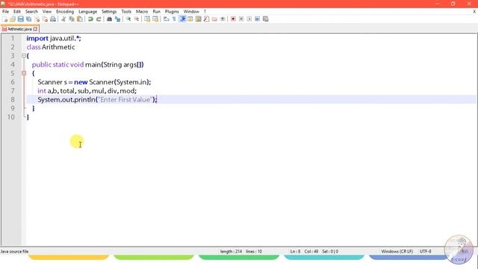The width and height of the screenshot is (478, 269).
Task: Toggle word wrap toolbar button
Action: pyautogui.click(x=166, y=19)
